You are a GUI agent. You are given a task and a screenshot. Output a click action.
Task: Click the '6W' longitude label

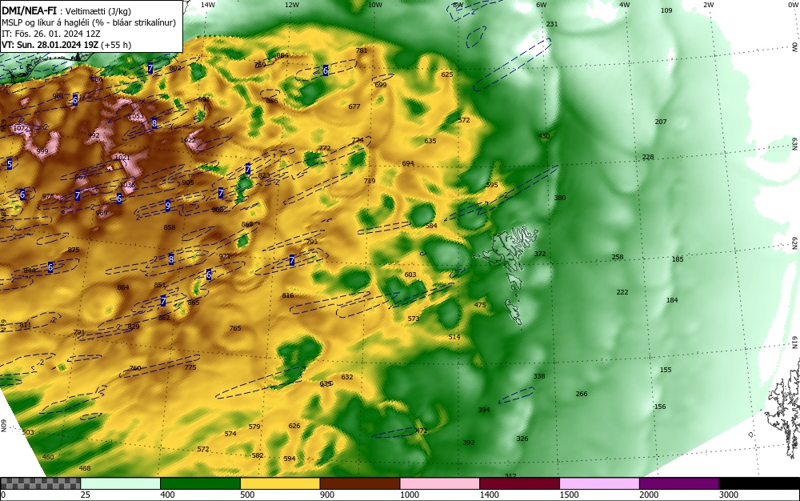(x=542, y=5)
